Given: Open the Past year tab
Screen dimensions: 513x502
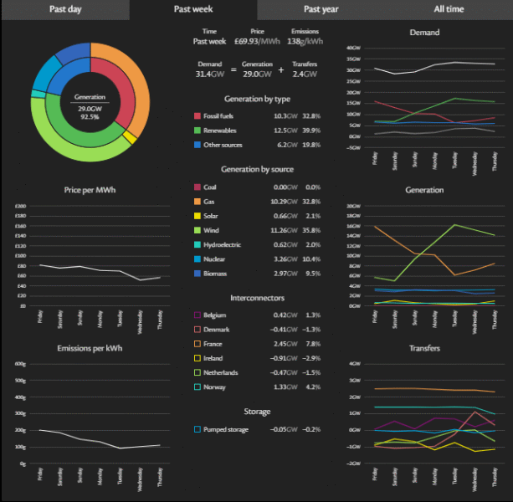Looking at the screenshot, I should (x=321, y=9).
